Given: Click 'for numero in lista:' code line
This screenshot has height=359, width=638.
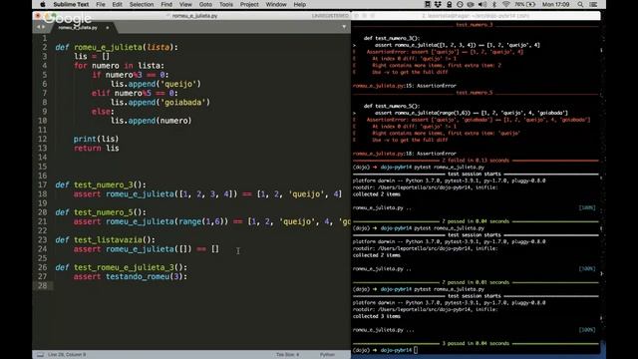Looking at the screenshot, I should click(x=119, y=66).
